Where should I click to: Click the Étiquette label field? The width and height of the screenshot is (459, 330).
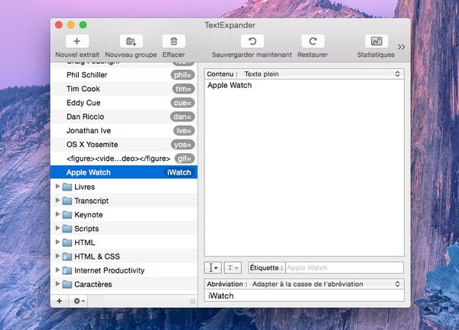(x=344, y=267)
